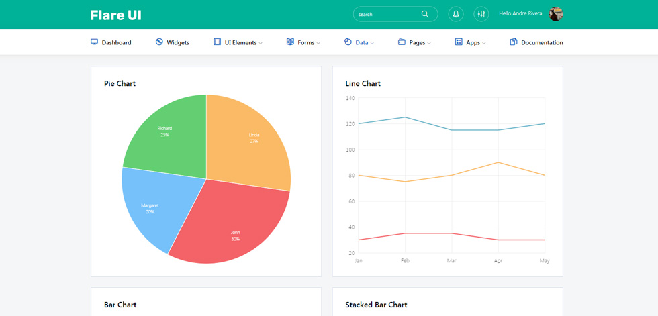The width and height of the screenshot is (658, 316).
Task: Expand the Pages chevron
Action: [x=429, y=43]
